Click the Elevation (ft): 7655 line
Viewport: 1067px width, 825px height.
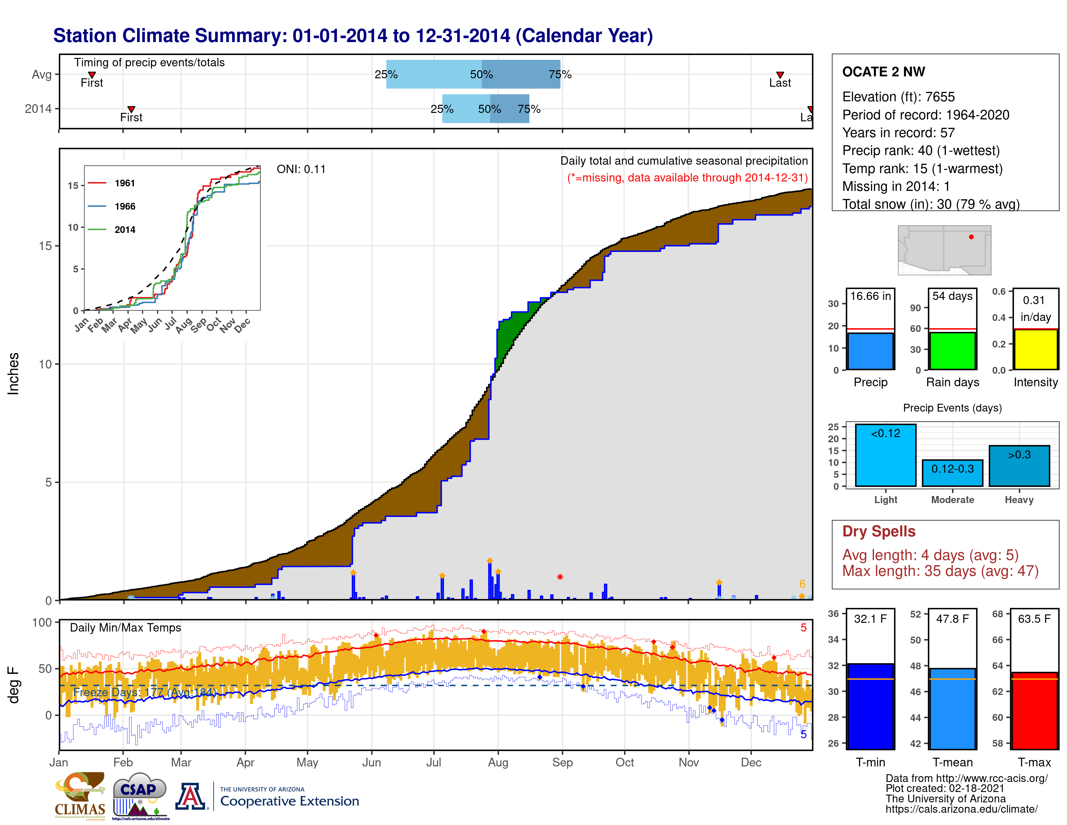tap(899, 97)
